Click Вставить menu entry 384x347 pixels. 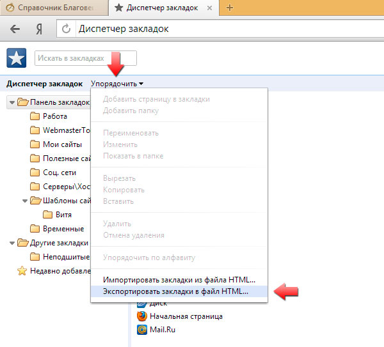179,201
